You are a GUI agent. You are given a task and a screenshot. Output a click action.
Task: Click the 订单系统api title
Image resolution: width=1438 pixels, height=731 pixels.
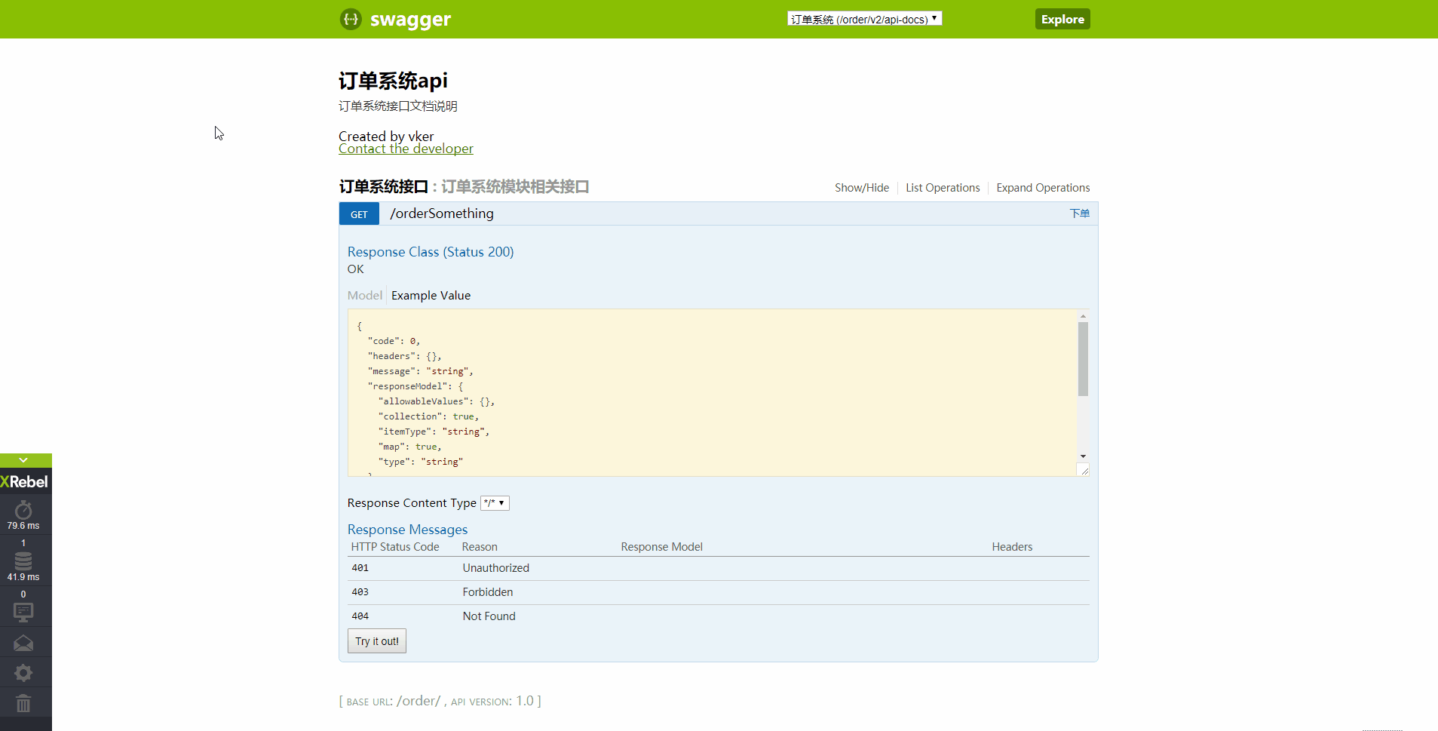click(x=393, y=81)
